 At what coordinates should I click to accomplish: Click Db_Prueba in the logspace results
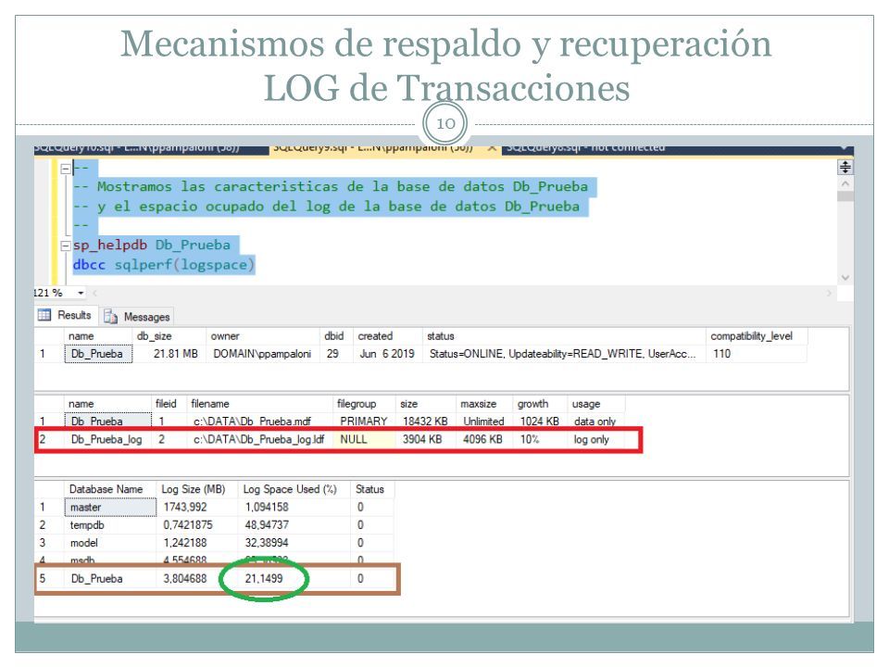[x=110, y=579]
